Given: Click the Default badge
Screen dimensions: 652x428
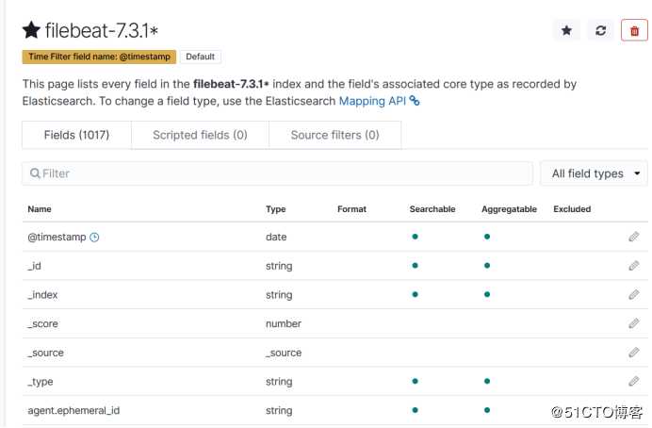Looking at the screenshot, I should pos(200,57).
